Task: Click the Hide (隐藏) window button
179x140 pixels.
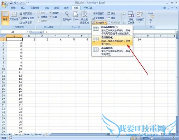Action: click(x=111, y=18)
